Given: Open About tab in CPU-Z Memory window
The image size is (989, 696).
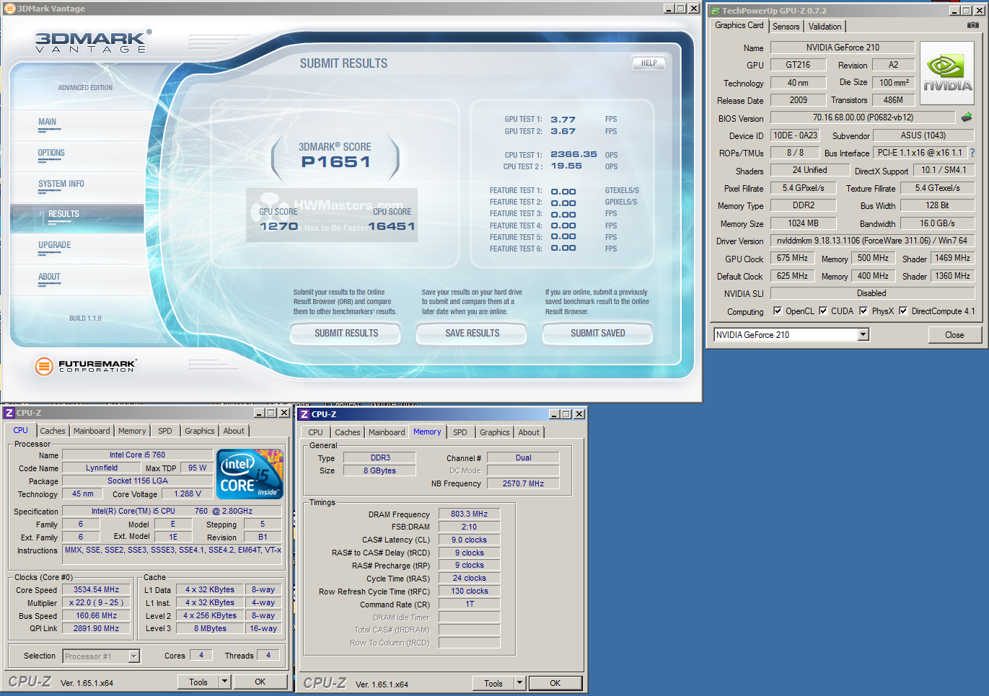Looking at the screenshot, I should click(529, 432).
